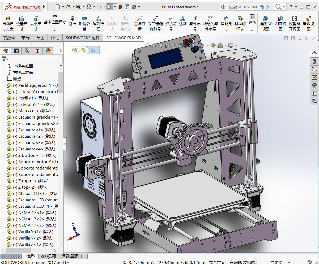Open SOLIDWORKS Resources home in task pane

click(314, 54)
